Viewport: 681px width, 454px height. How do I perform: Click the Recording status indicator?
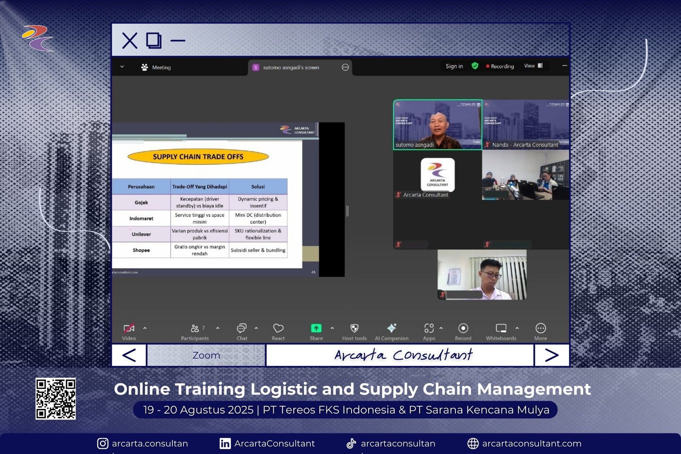500,66
